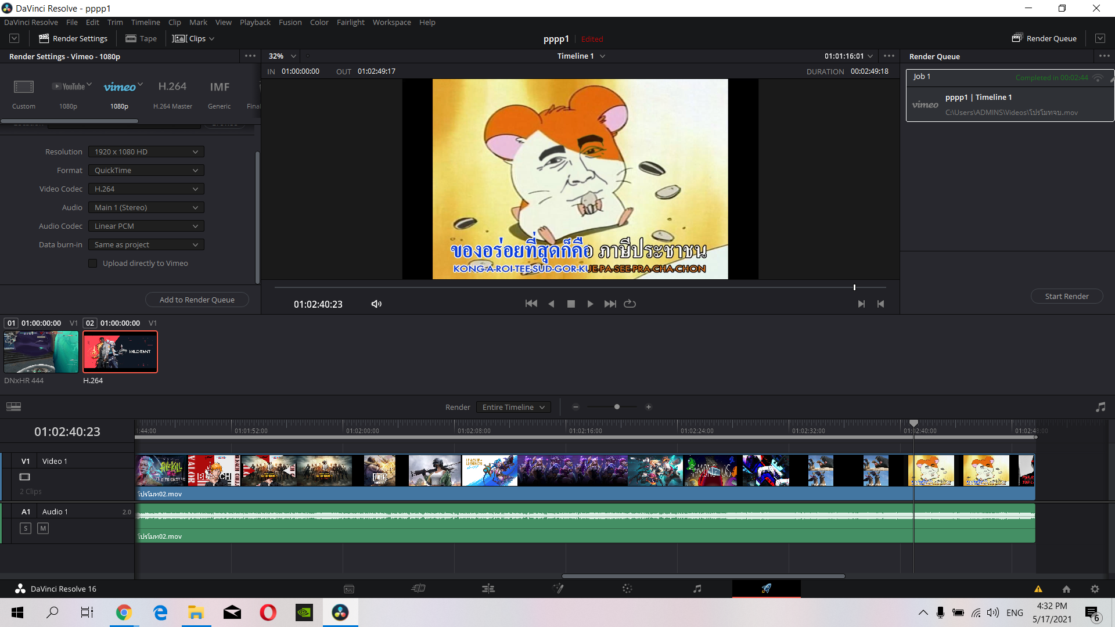The image size is (1115, 627).
Task: Open Project Manager home icon
Action: tap(1066, 589)
